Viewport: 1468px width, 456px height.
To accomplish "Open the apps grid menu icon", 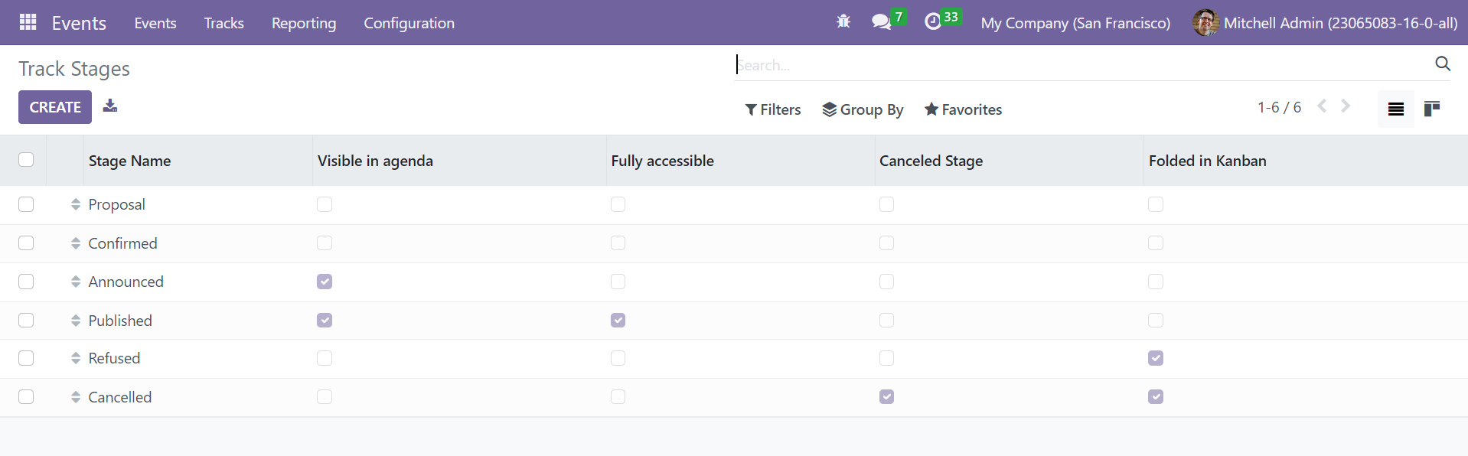I will tap(28, 22).
